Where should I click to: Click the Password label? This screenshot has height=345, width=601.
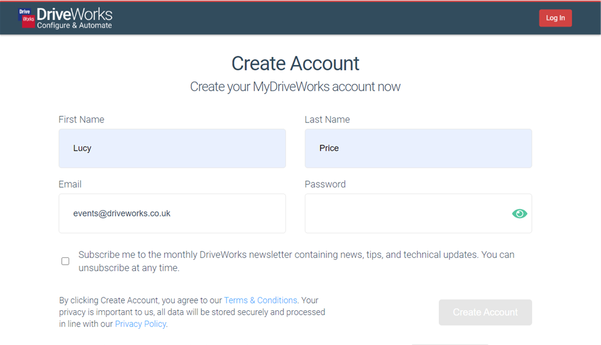click(325, 184)
